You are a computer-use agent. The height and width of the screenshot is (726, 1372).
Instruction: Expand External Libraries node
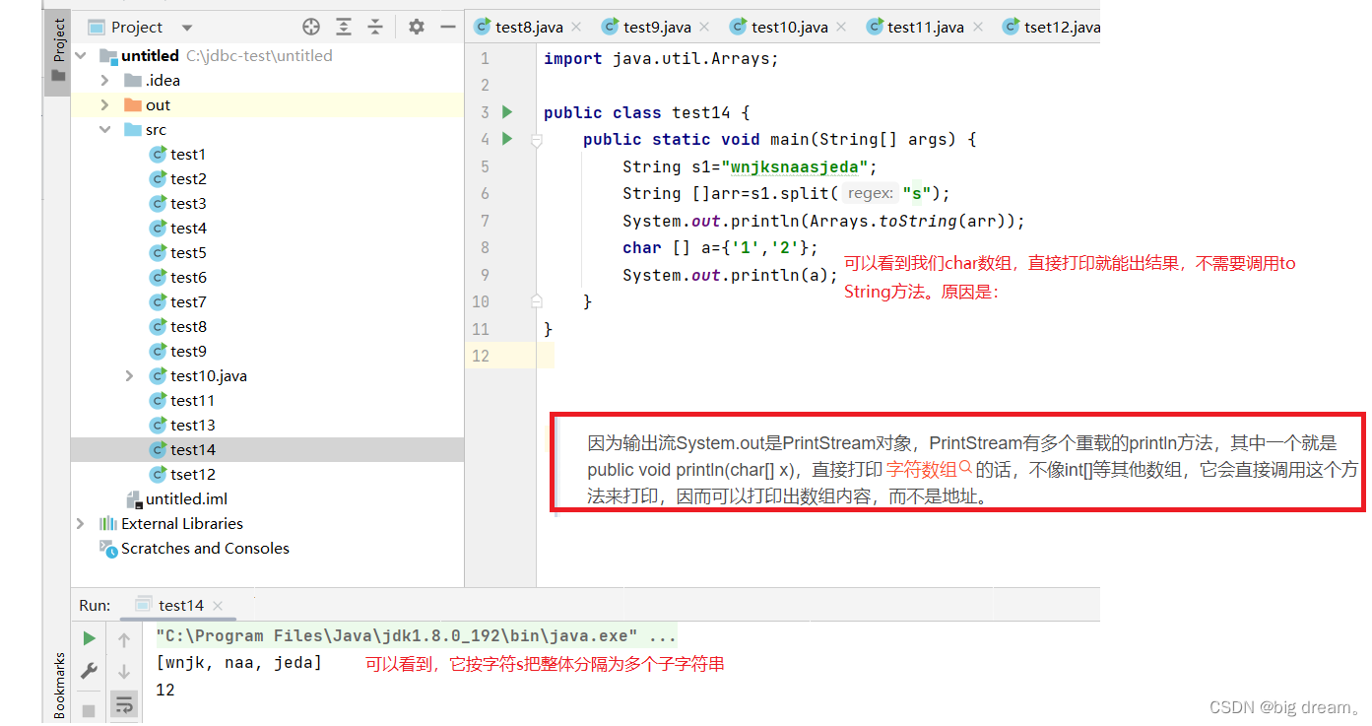click(x=81, y=524)
